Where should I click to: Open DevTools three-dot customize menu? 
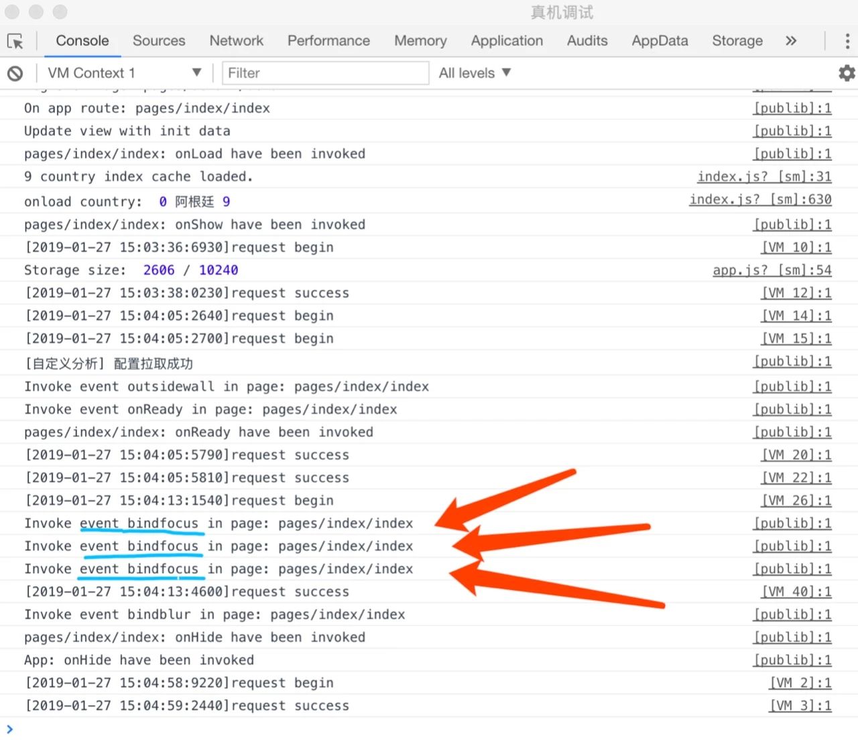coord(847,41)
